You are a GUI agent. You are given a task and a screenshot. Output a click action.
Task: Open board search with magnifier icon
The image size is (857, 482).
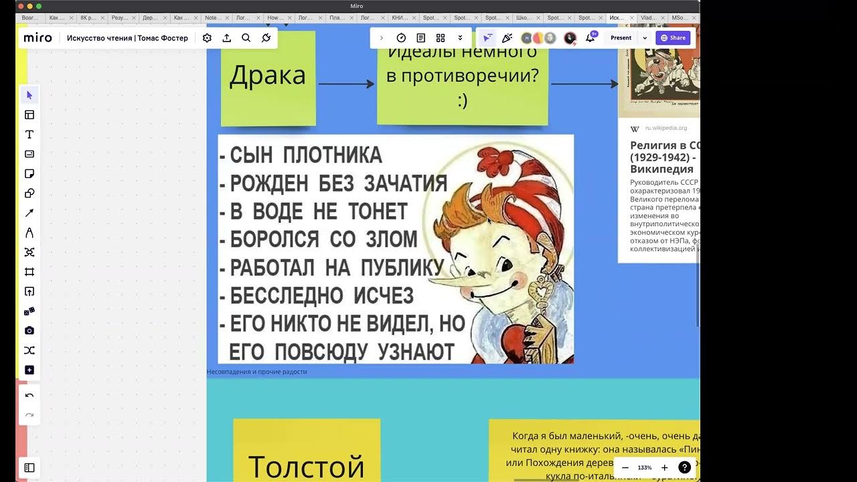coord(246,38)
